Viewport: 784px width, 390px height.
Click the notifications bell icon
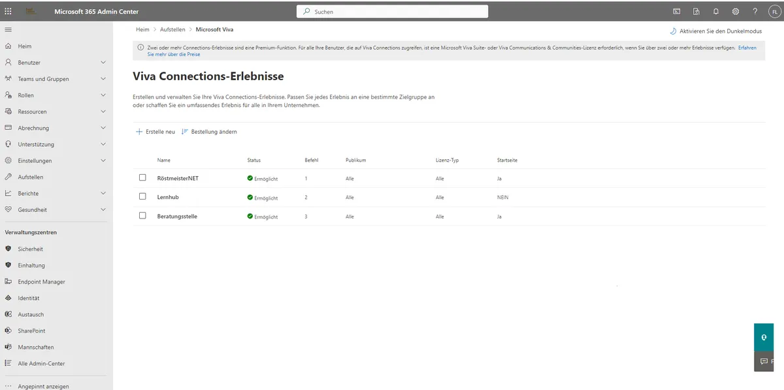[716, 11]
